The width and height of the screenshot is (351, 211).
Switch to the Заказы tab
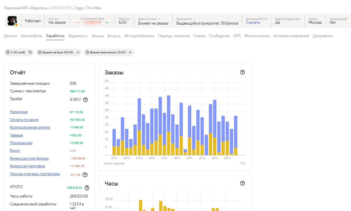point(98,36)
